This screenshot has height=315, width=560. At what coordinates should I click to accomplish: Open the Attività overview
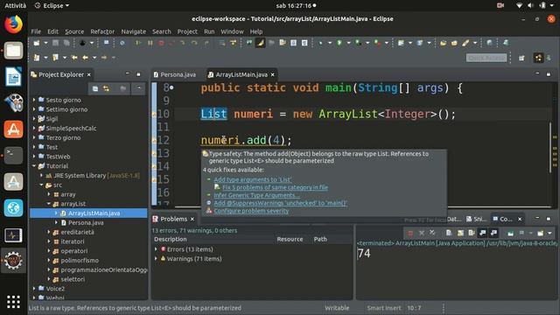[16, 6]
